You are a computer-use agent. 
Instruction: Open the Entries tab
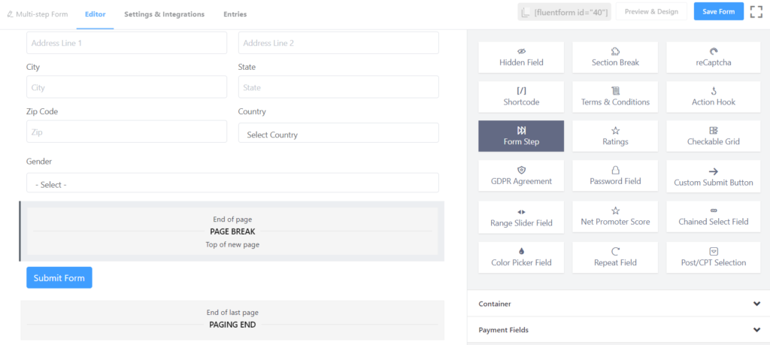click(x=235, y=14)
